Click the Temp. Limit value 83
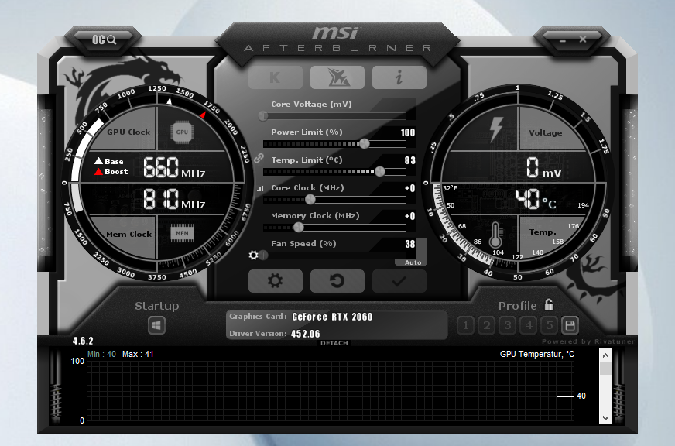This screenshot has width=675, height=446. click(x=409, y=160)
